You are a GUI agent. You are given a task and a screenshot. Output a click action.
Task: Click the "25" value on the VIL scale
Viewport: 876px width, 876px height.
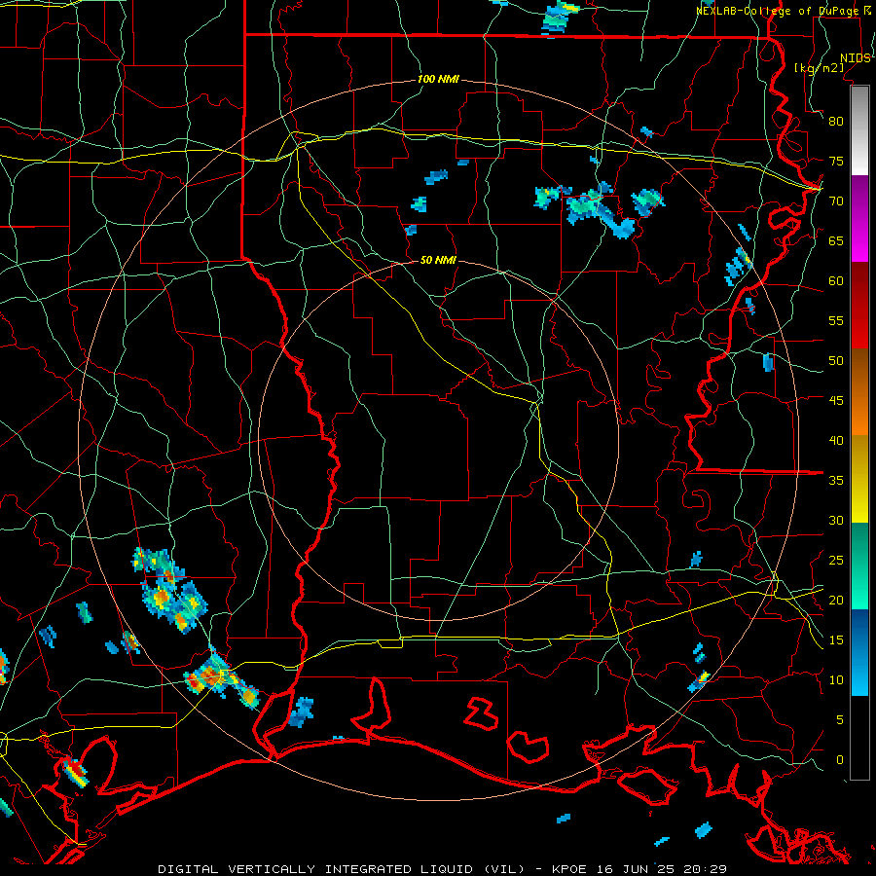tap(836, 561)
